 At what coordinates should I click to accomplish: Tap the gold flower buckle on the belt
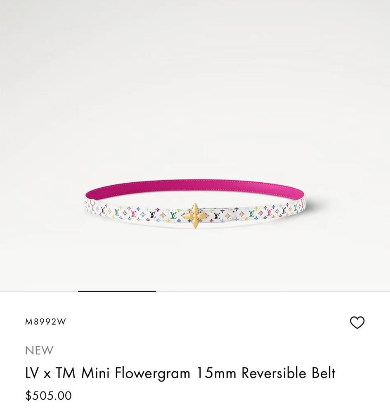tap(195, 216)
